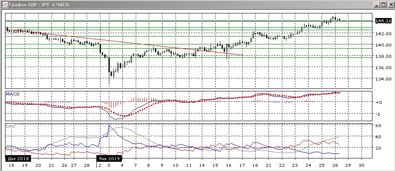
Task: Click the 134.00 price axis label
Action: 383,79
